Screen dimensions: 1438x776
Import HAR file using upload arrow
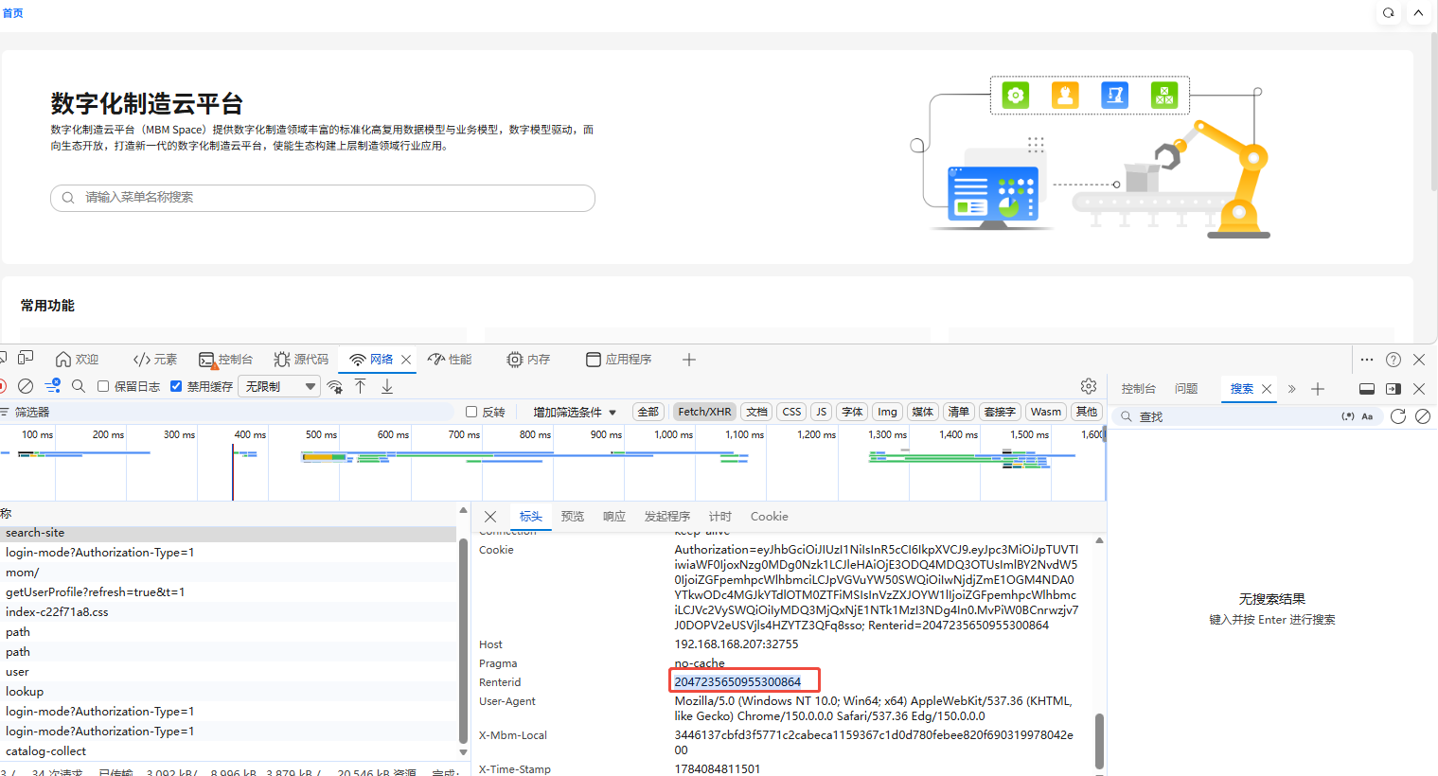coord(361,386)
